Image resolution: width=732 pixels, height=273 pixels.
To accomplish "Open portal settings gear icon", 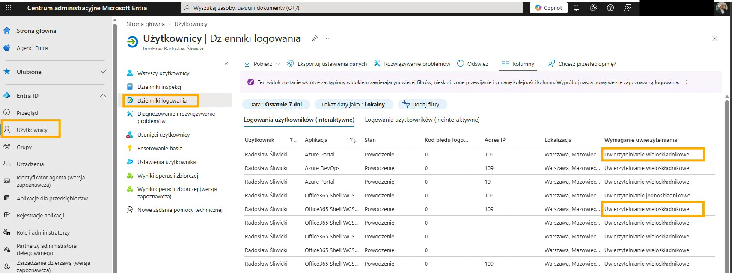I will [593, 8].
